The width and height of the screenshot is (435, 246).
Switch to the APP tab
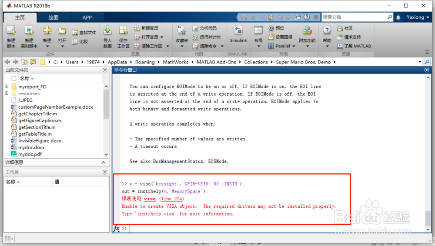(x=87, y=17)
